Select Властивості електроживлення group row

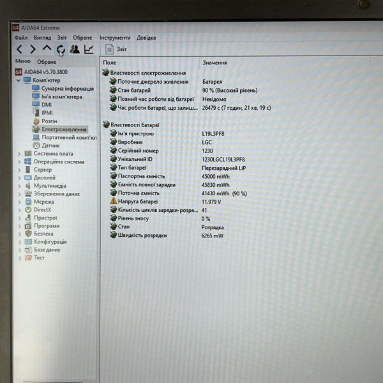(x=144, y=73)
